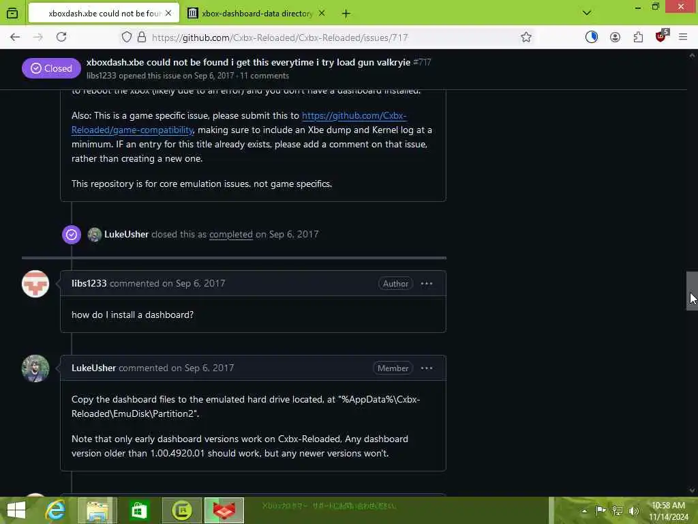
Task: Go back to the previous page
Action: [15, 38]
